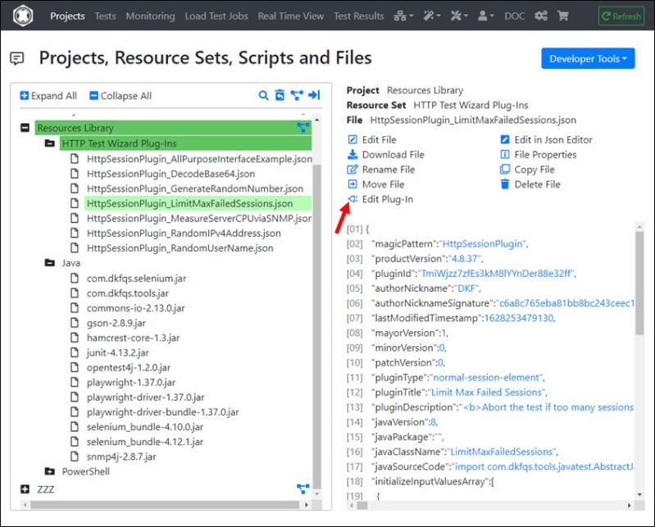
Task: Open the settings gears icon
Action: [x=541, y=16]
